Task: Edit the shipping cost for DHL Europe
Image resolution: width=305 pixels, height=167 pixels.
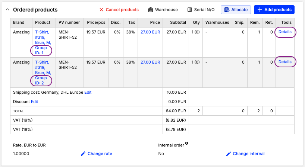Action: (88, 92)
